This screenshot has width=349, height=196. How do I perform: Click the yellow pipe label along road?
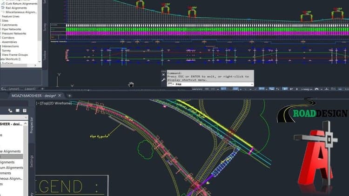[x=191, y=109]
